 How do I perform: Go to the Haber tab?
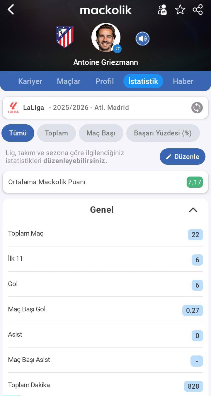pos(183,81)
